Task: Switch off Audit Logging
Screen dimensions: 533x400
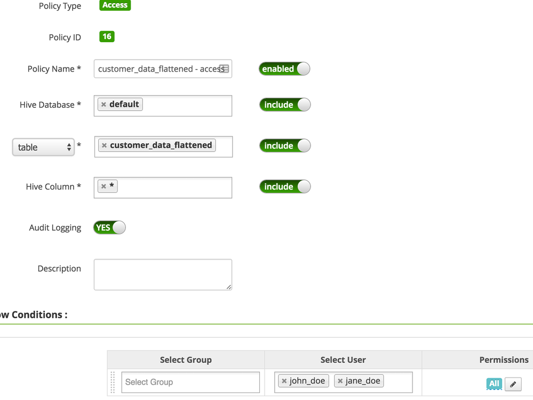Action: [x=110, y=228]
